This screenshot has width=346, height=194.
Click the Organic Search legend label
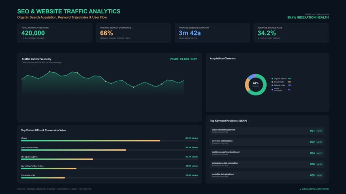coord(280,79)
